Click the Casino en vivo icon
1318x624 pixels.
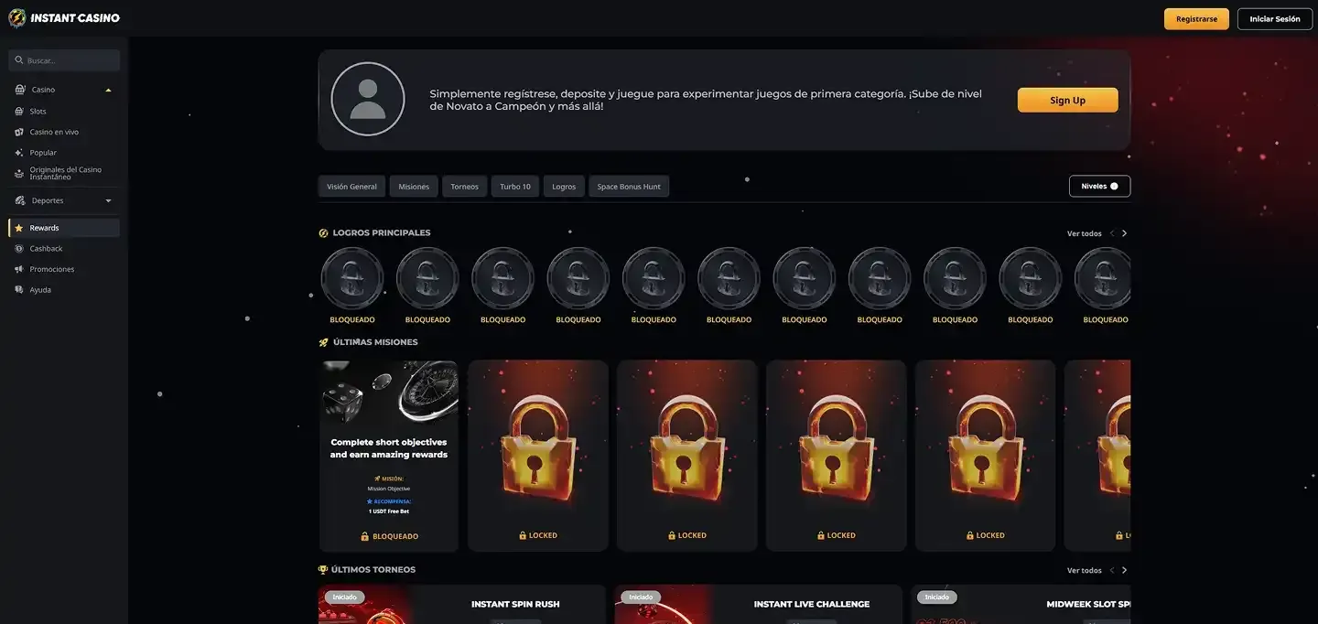point(19,132)
